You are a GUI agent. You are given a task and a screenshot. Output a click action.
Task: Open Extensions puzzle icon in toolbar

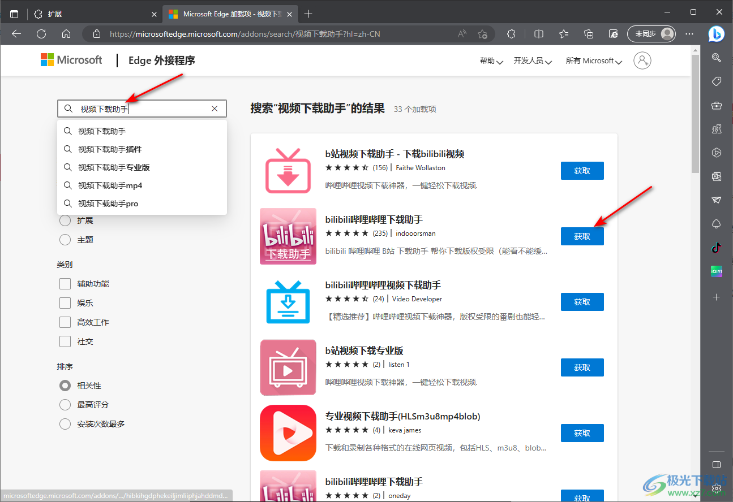(511, 34)
